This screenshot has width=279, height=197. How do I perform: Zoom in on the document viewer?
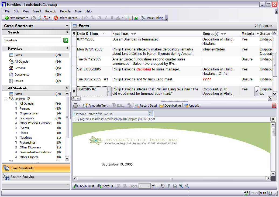coord(181,186)
